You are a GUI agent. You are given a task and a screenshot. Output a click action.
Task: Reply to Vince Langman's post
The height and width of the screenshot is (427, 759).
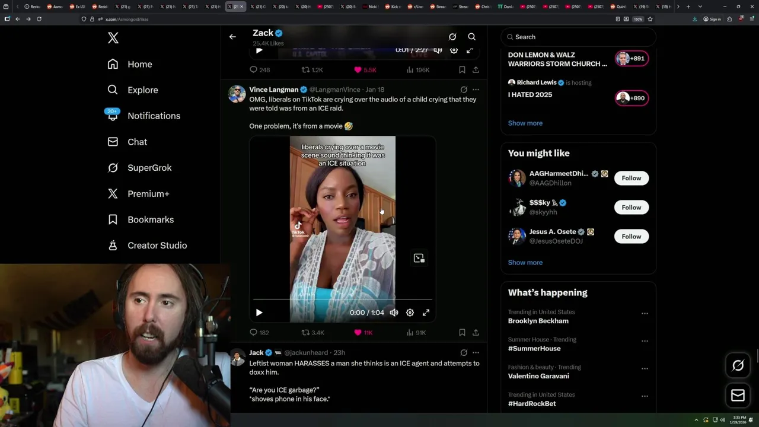[x=259, y=333]
